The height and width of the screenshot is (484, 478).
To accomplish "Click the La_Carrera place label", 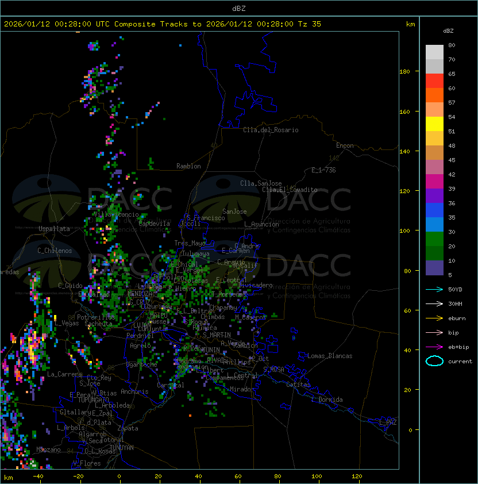I will (65, 374).
